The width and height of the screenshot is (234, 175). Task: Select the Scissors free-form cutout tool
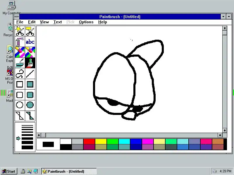point(20,31)
